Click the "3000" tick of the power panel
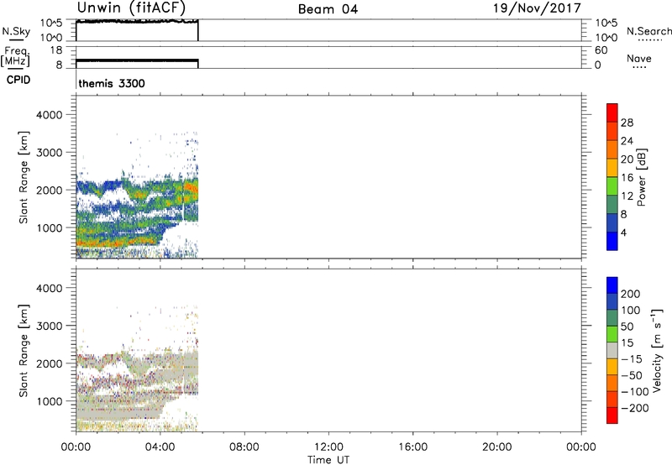This screenshot has width=672, height=465. [50, 153]
